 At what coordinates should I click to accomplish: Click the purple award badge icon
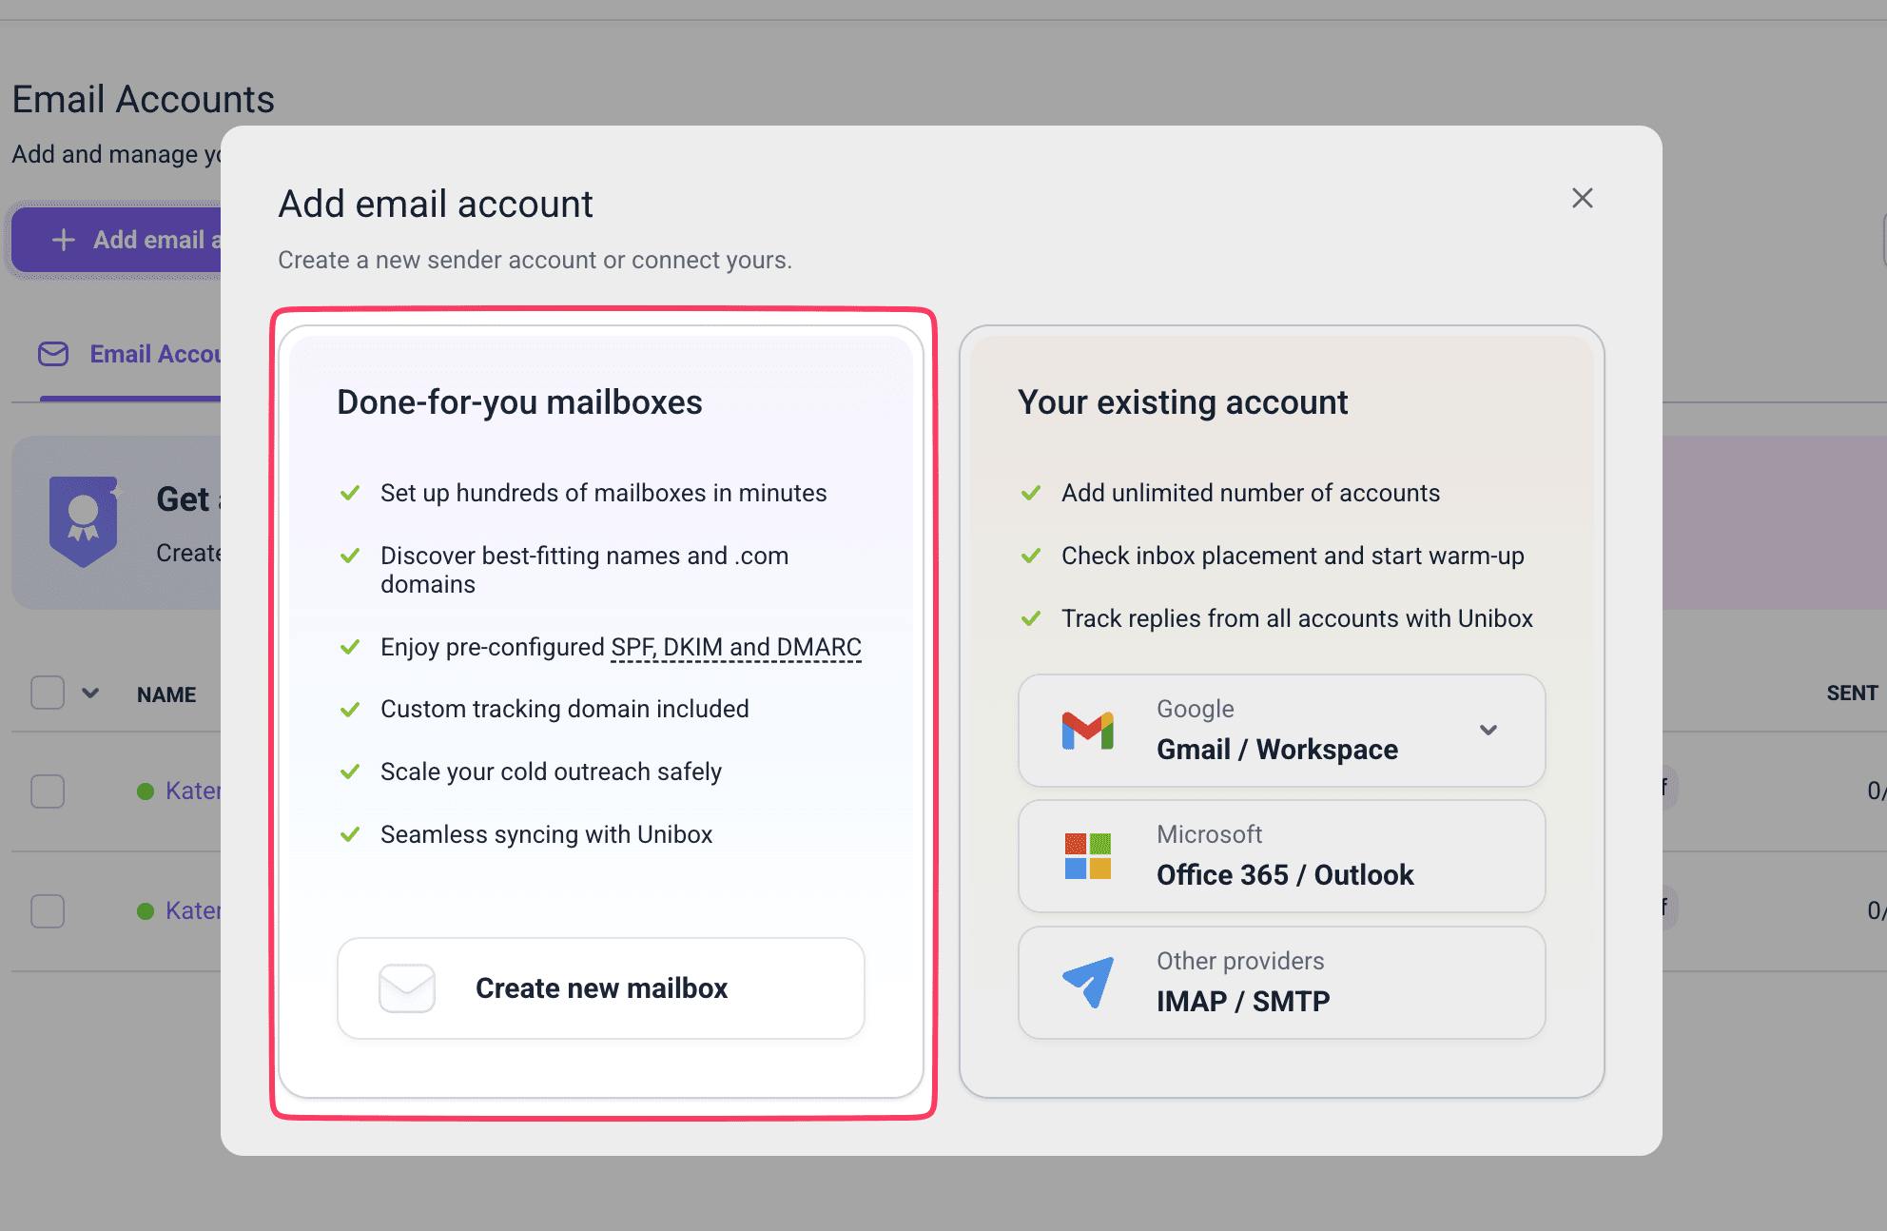[x=84, y=521]
